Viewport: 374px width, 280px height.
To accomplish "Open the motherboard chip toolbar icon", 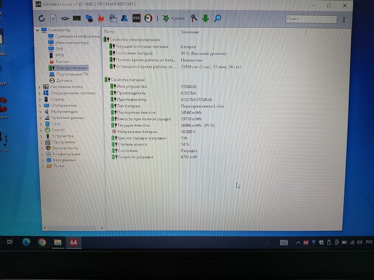I will pyautogui.click(x=65, y=18).
